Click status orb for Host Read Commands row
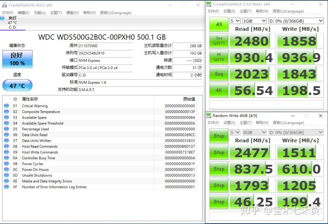 [x=6, y=146]
